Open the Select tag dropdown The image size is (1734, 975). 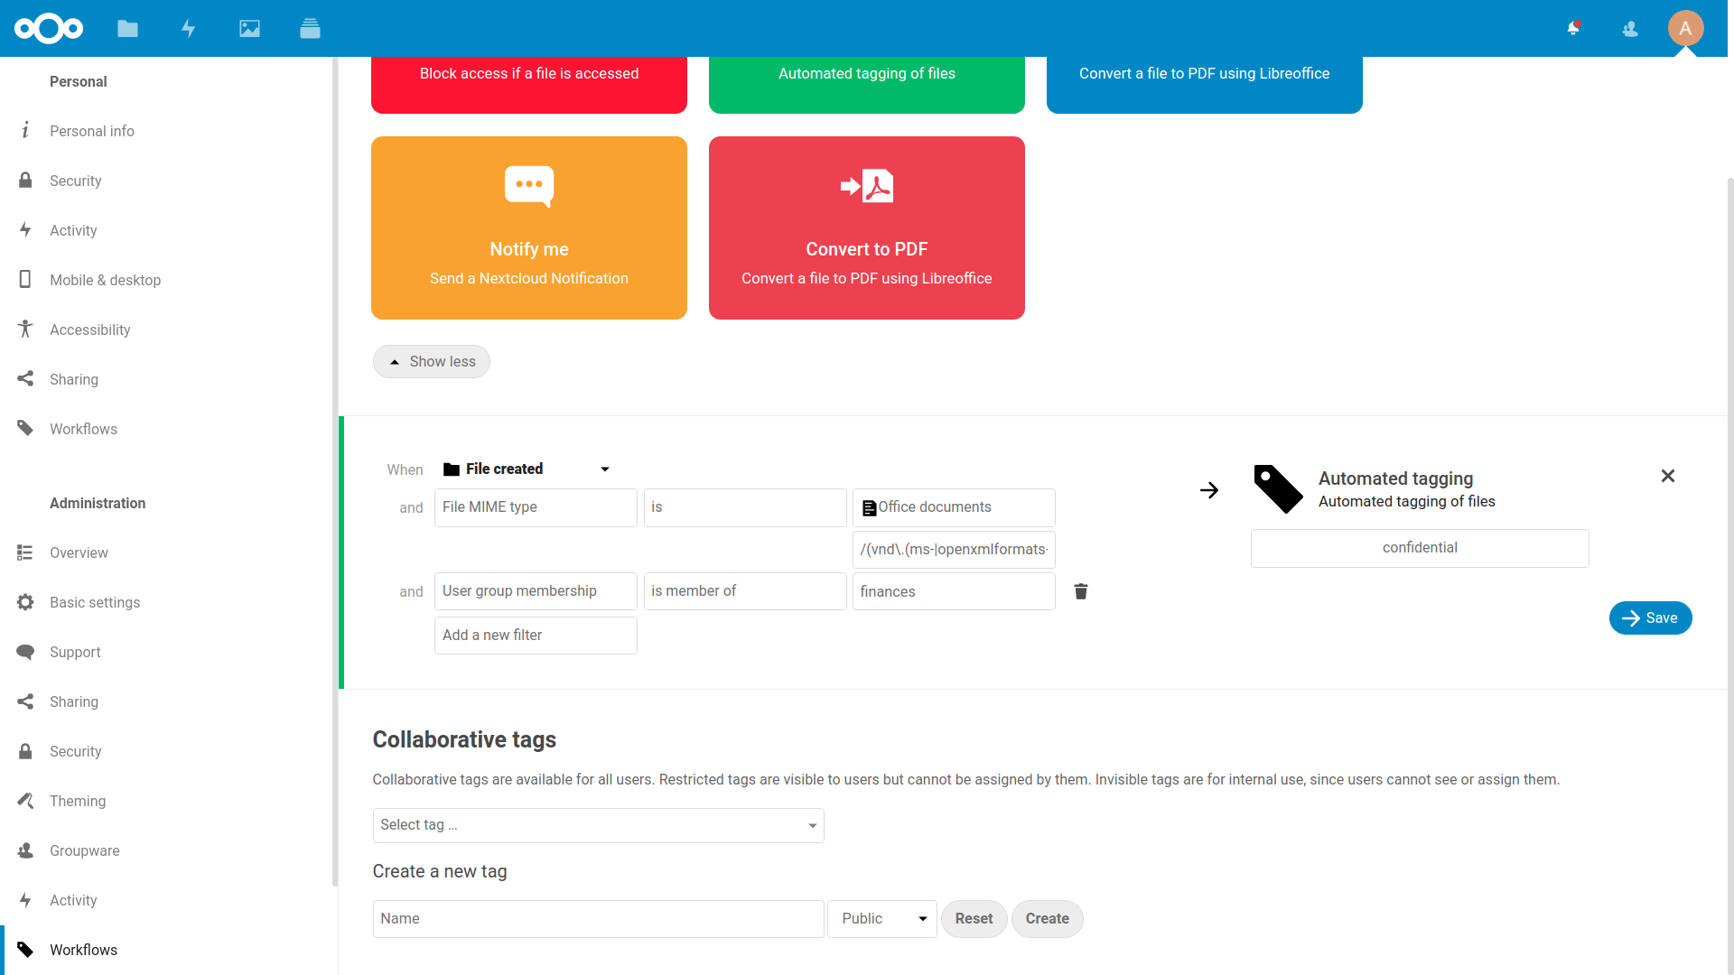click(598, 825)
